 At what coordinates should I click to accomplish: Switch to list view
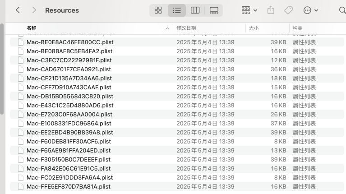point(177,10)
